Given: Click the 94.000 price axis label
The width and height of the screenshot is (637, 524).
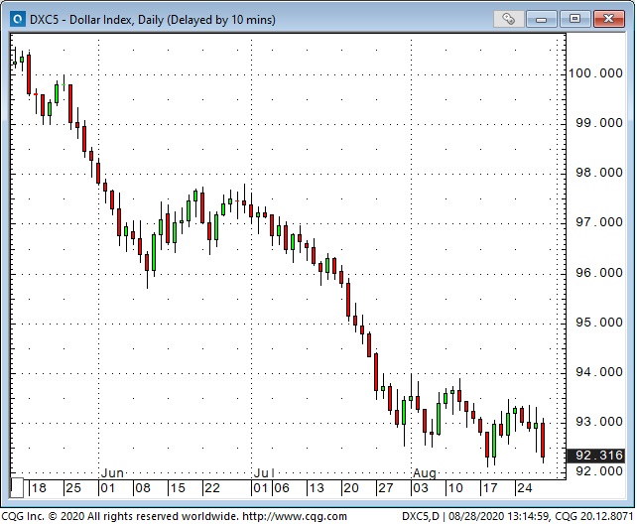Looking at the screenshot, I should click(x=599, y=372).
